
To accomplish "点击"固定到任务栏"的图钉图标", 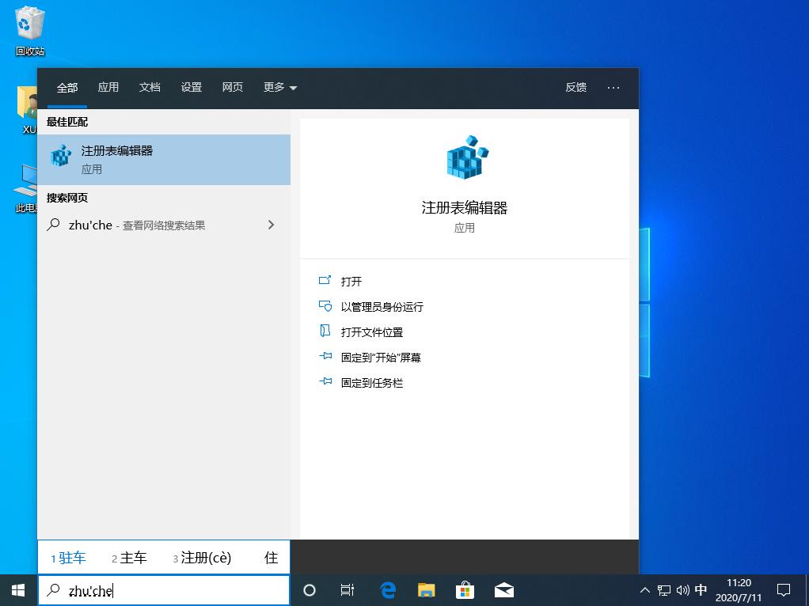I will (x=325, y=382).
